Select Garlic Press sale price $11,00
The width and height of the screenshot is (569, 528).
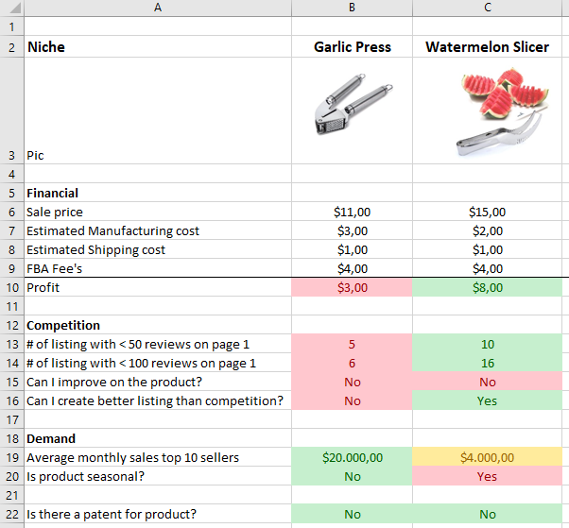coord(352,212)
